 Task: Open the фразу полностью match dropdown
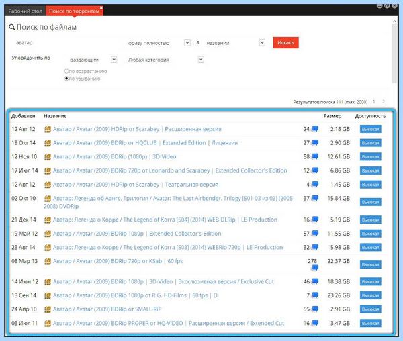[187, 42]
